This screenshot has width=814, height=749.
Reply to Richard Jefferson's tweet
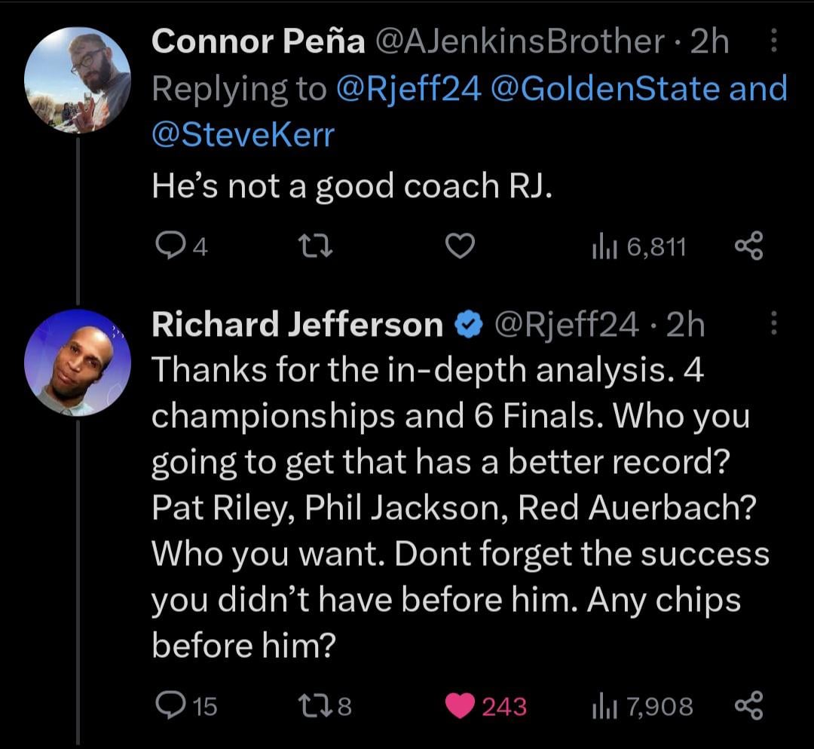pos(167,705)
